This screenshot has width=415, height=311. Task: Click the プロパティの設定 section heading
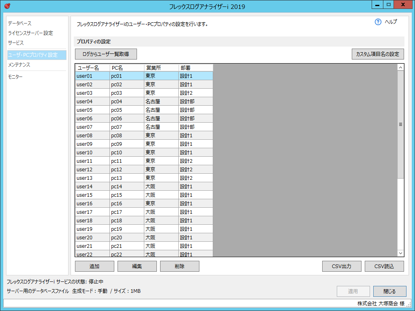coord(94,42)
